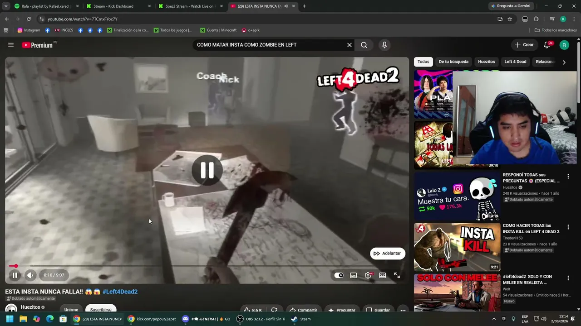
Task: Open OBS from the taskbar
Action: 261,319
